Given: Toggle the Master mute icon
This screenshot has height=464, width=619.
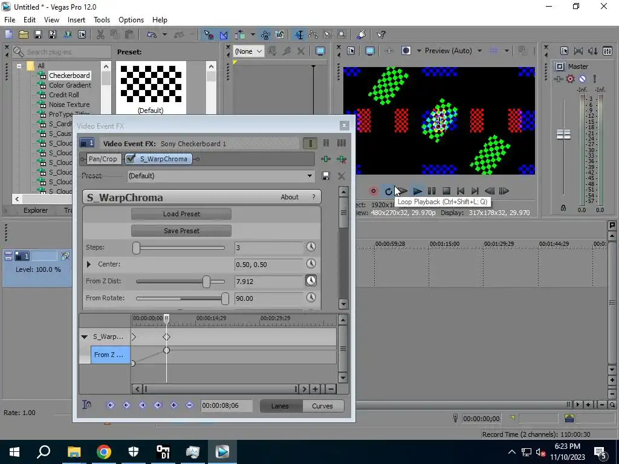Looking at the screenshot, I should (x=582, y=79).
